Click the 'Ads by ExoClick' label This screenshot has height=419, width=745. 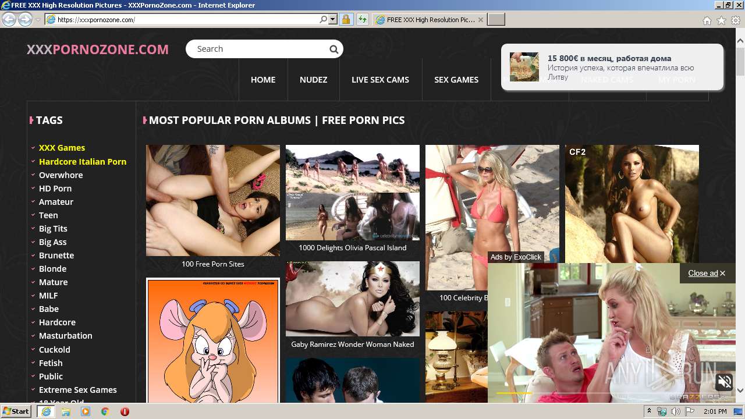[516, 257]
